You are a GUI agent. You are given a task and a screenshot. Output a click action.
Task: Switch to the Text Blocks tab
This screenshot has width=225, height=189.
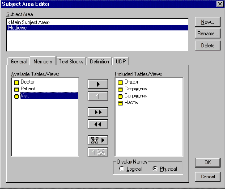71,61
